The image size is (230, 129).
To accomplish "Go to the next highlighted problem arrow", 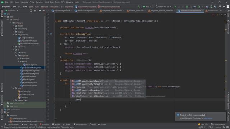I will 225,15.
